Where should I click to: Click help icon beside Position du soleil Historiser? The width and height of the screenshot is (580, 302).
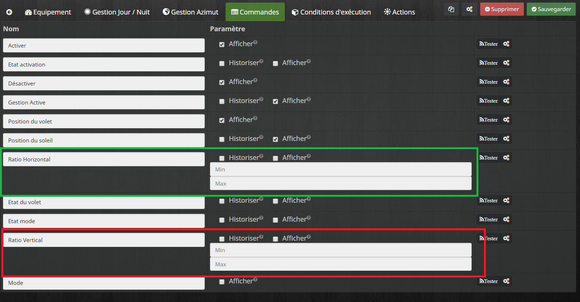261,137
